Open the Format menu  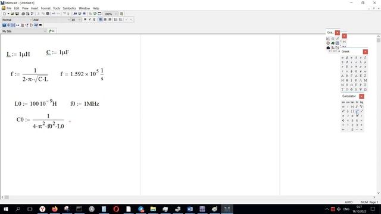[45, 8]
